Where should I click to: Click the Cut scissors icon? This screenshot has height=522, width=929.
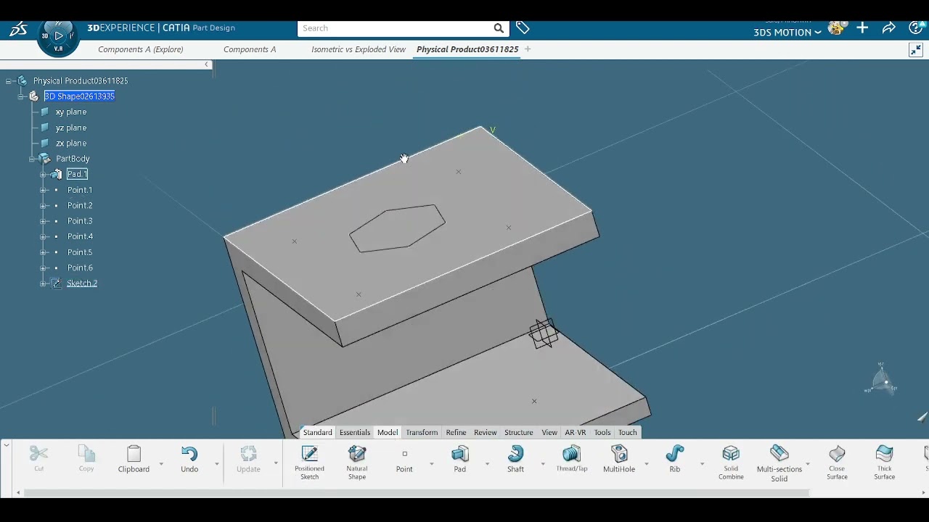point(39,455)
